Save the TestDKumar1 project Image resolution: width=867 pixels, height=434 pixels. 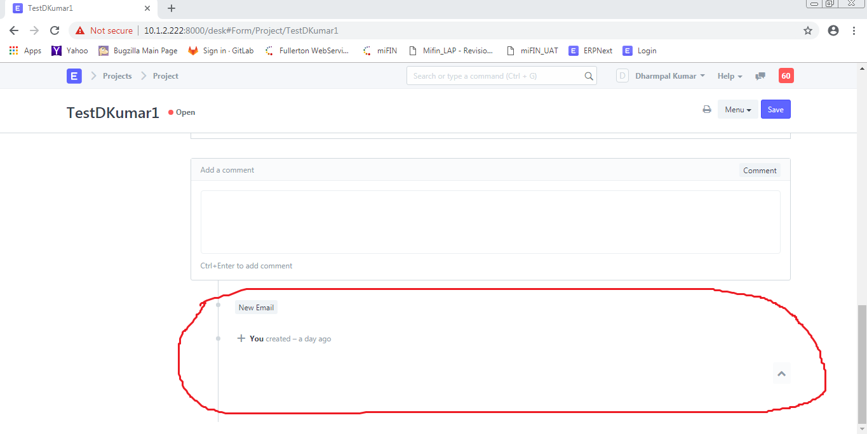775,109
